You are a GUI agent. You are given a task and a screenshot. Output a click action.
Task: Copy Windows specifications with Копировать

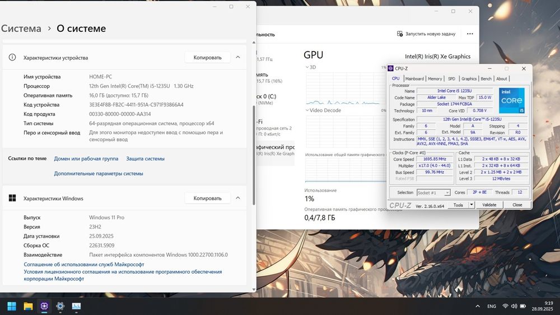point(208,199)
